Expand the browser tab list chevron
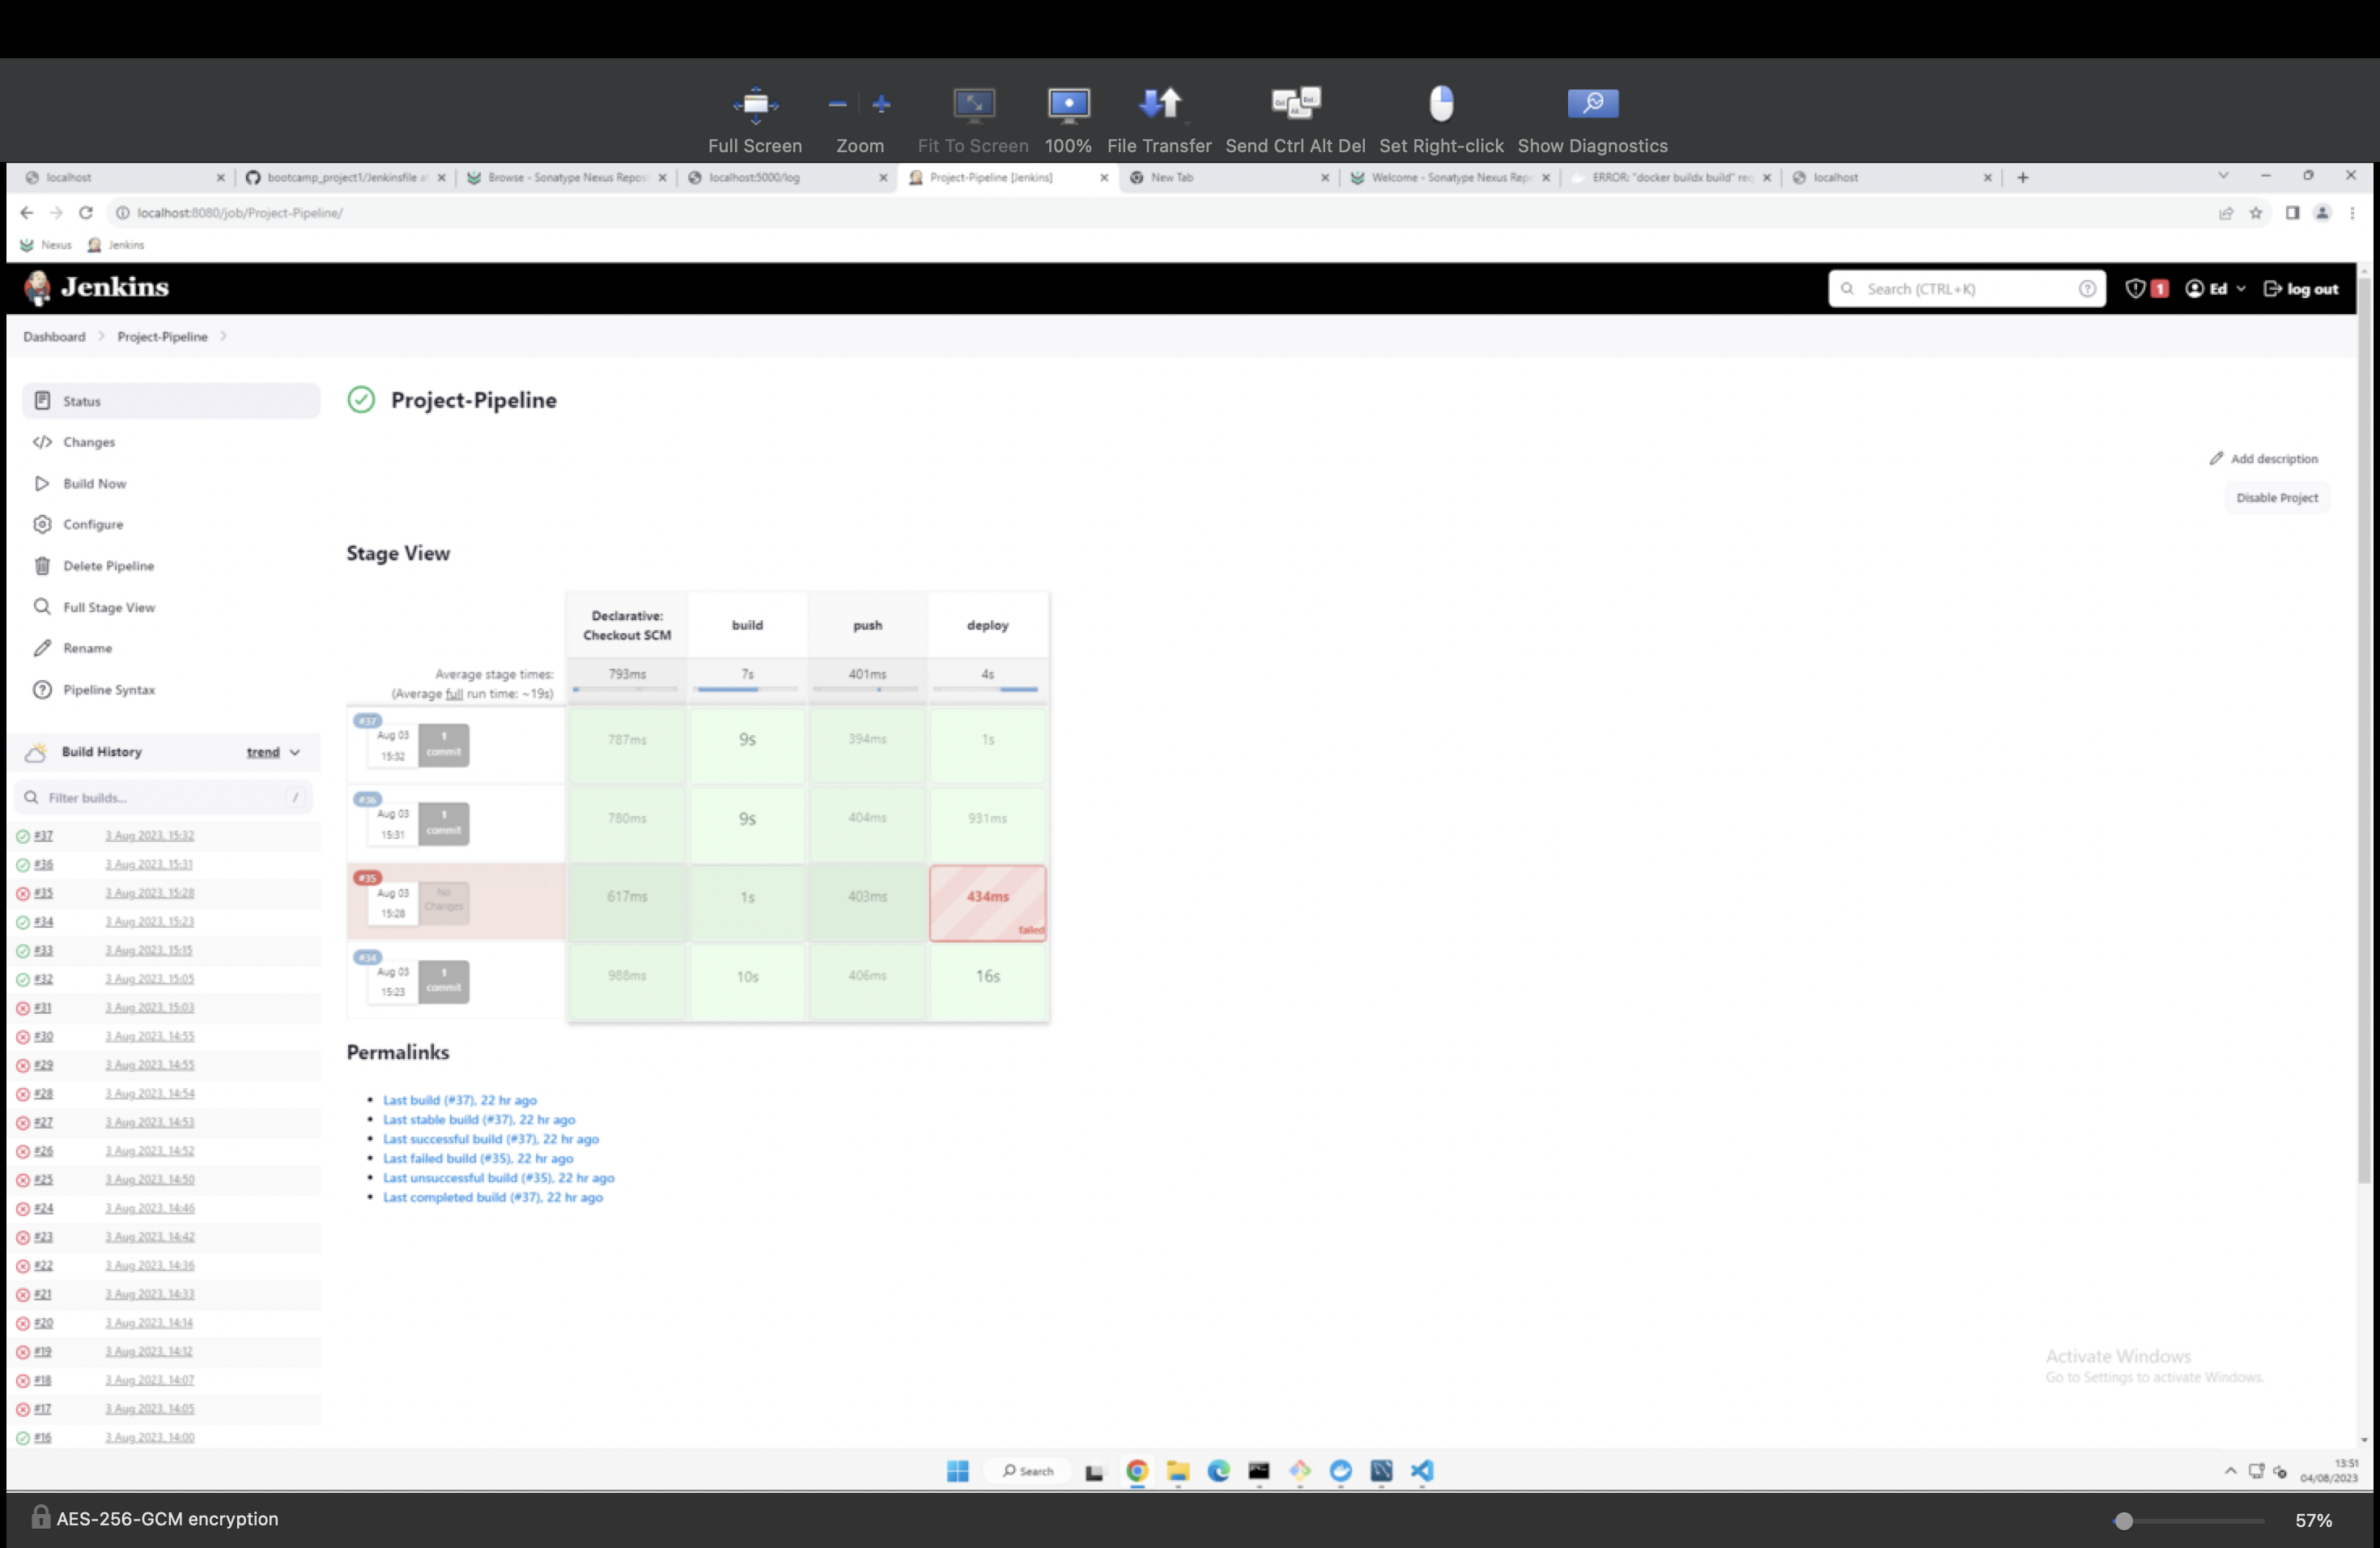This screenshot has width=2380, height=1548. [x=2222, y=176]
